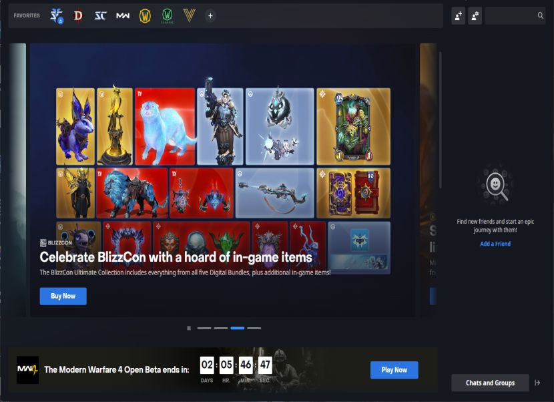Viewport: 554px width, 402px height.
Task: Go to second carousel slide indicator
Action: tap(221, 328)
